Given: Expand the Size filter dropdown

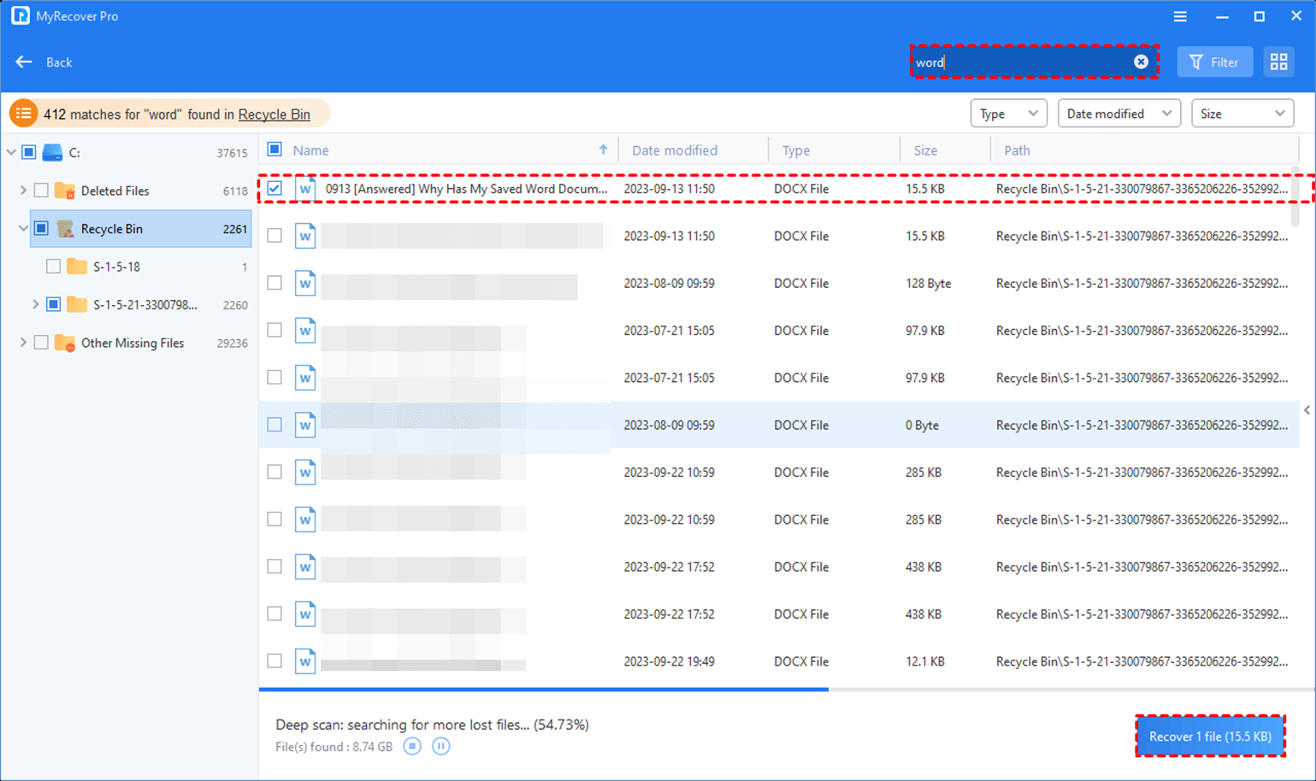Looking at the screenshot, I should (x=1242, y=114).
